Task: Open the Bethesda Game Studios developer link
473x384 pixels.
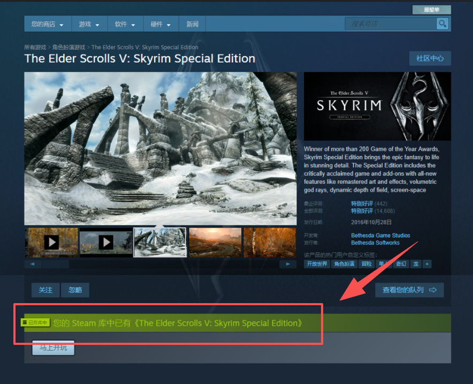Action: pyautogui.click(x=380, y=235)
